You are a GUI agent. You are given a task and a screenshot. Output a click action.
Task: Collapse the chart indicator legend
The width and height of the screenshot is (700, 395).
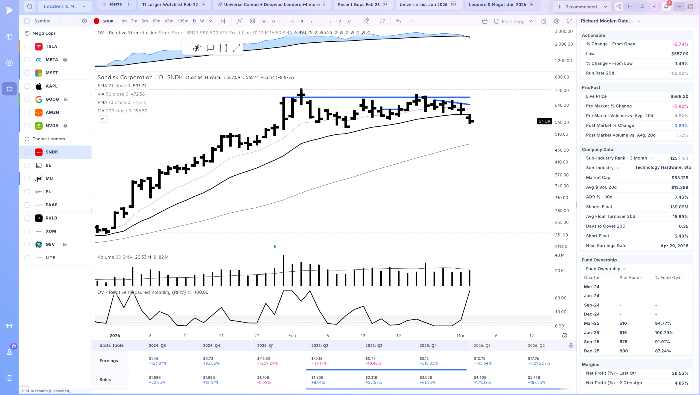tap(103, 119)
